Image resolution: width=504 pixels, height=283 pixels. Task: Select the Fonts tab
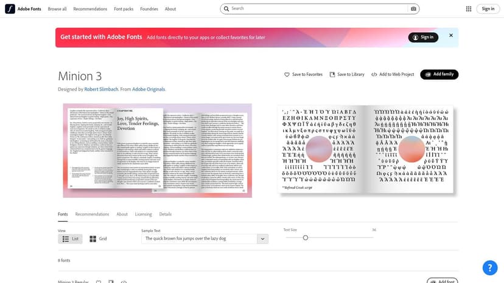coord(63,214)
